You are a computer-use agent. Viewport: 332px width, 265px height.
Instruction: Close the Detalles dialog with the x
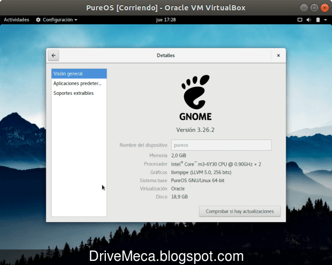[x=278, y=55]
